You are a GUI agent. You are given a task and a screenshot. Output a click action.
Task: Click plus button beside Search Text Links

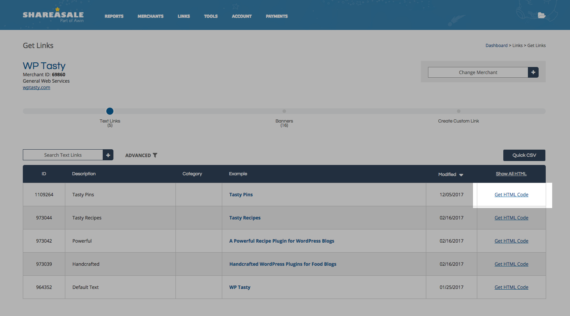coord(108,155)
